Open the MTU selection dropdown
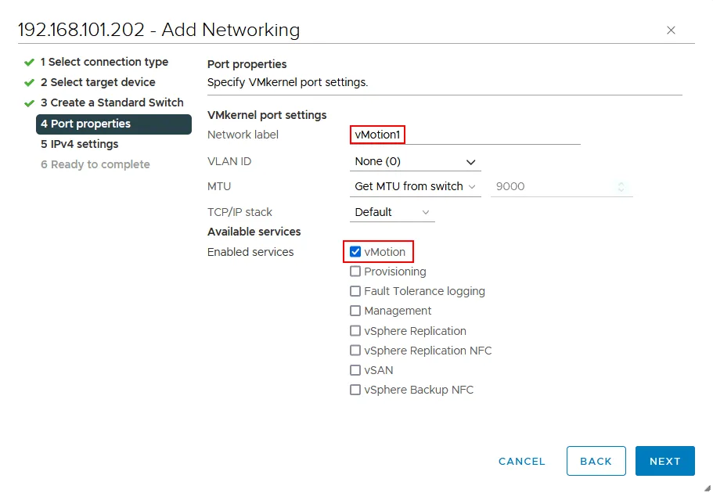 point(415,186)
